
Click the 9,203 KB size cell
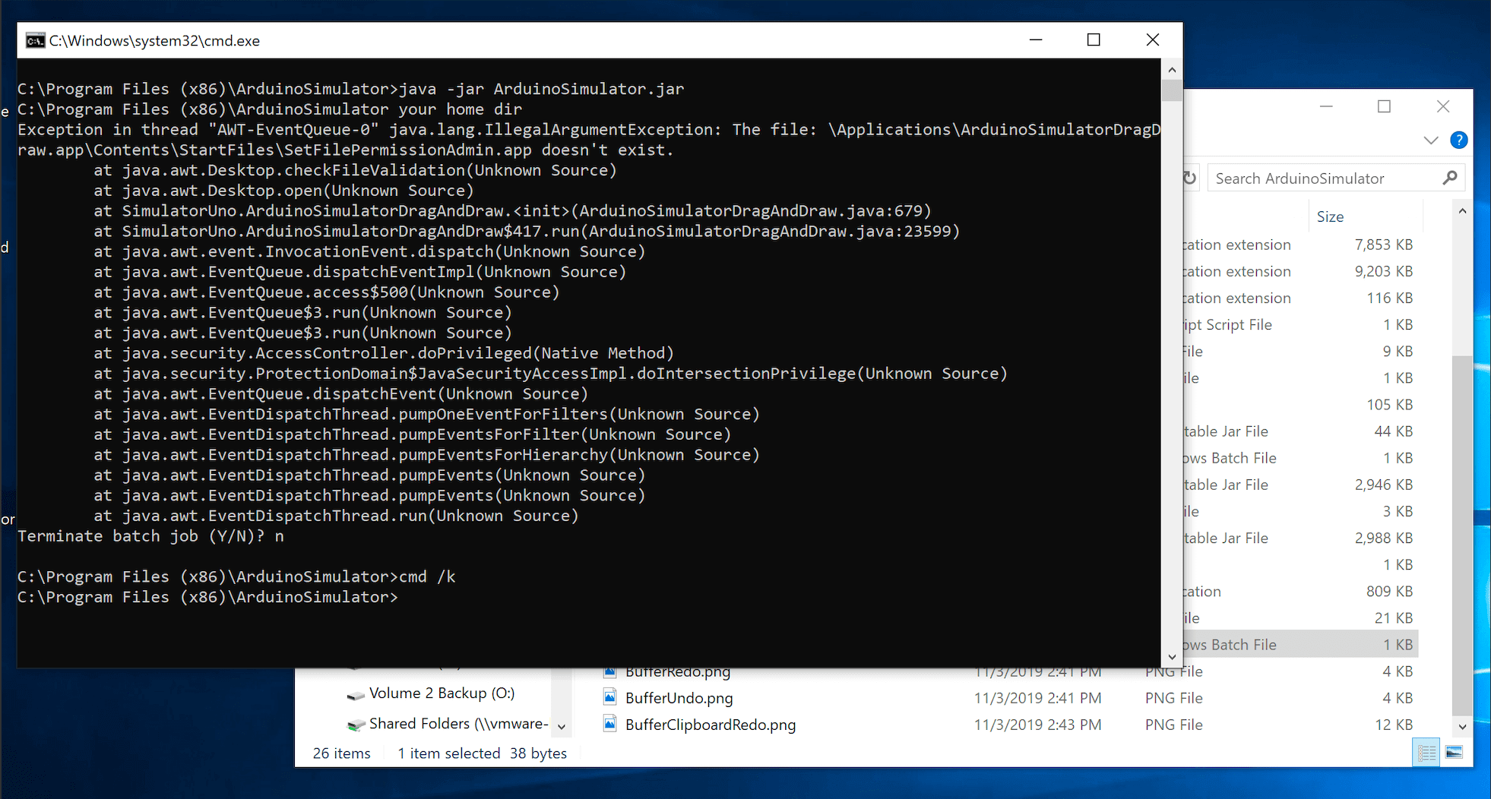point(1383,271)
